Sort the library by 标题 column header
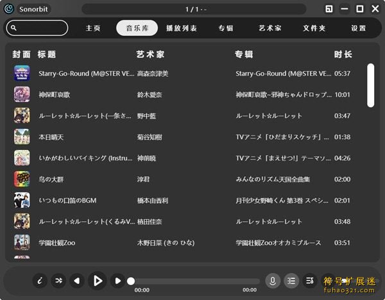The width and height of the screenshot is (385, 300). (x=47, y=54)
